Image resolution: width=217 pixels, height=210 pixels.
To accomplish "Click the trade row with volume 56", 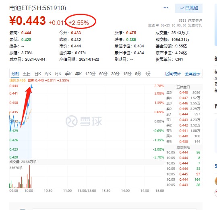I will point(183,153).
